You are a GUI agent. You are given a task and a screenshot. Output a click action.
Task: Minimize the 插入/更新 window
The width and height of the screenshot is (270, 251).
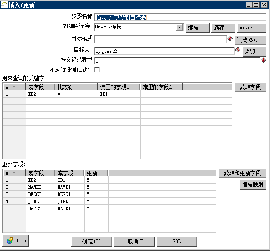[x=249, y=4]
